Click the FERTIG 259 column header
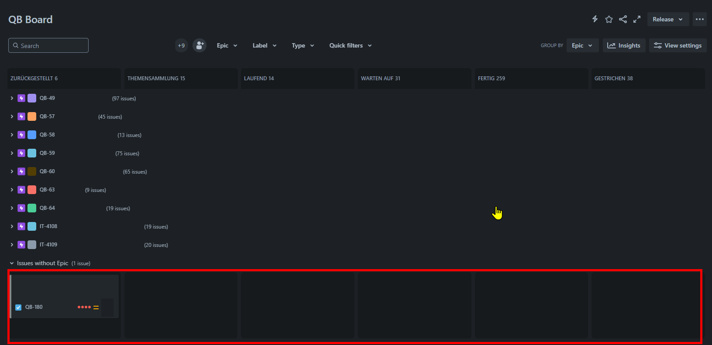The width and height of the screenshot is (712, 345). pyautogui.click(x=531, y=79)
